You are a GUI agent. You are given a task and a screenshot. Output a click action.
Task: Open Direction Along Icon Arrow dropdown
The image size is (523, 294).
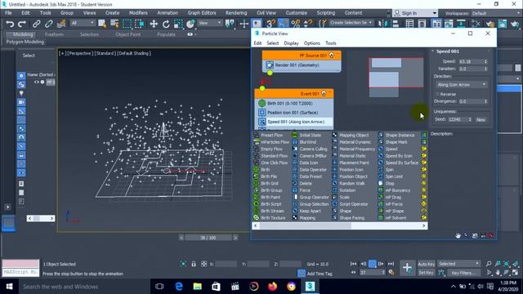coord(461,85)
